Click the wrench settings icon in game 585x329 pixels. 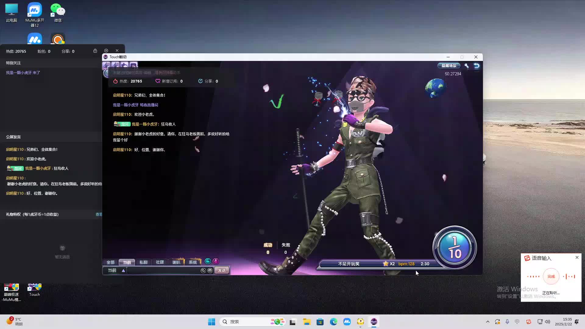click(466, 66)
